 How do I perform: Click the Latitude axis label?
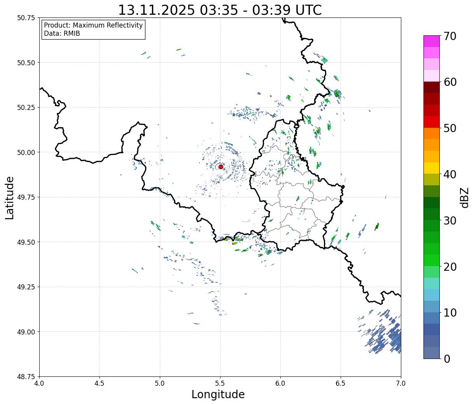[x=10, y=197]
